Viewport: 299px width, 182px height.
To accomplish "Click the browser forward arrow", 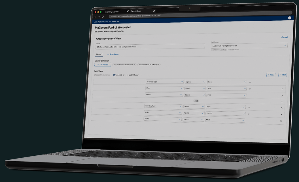I will (99, 17).
